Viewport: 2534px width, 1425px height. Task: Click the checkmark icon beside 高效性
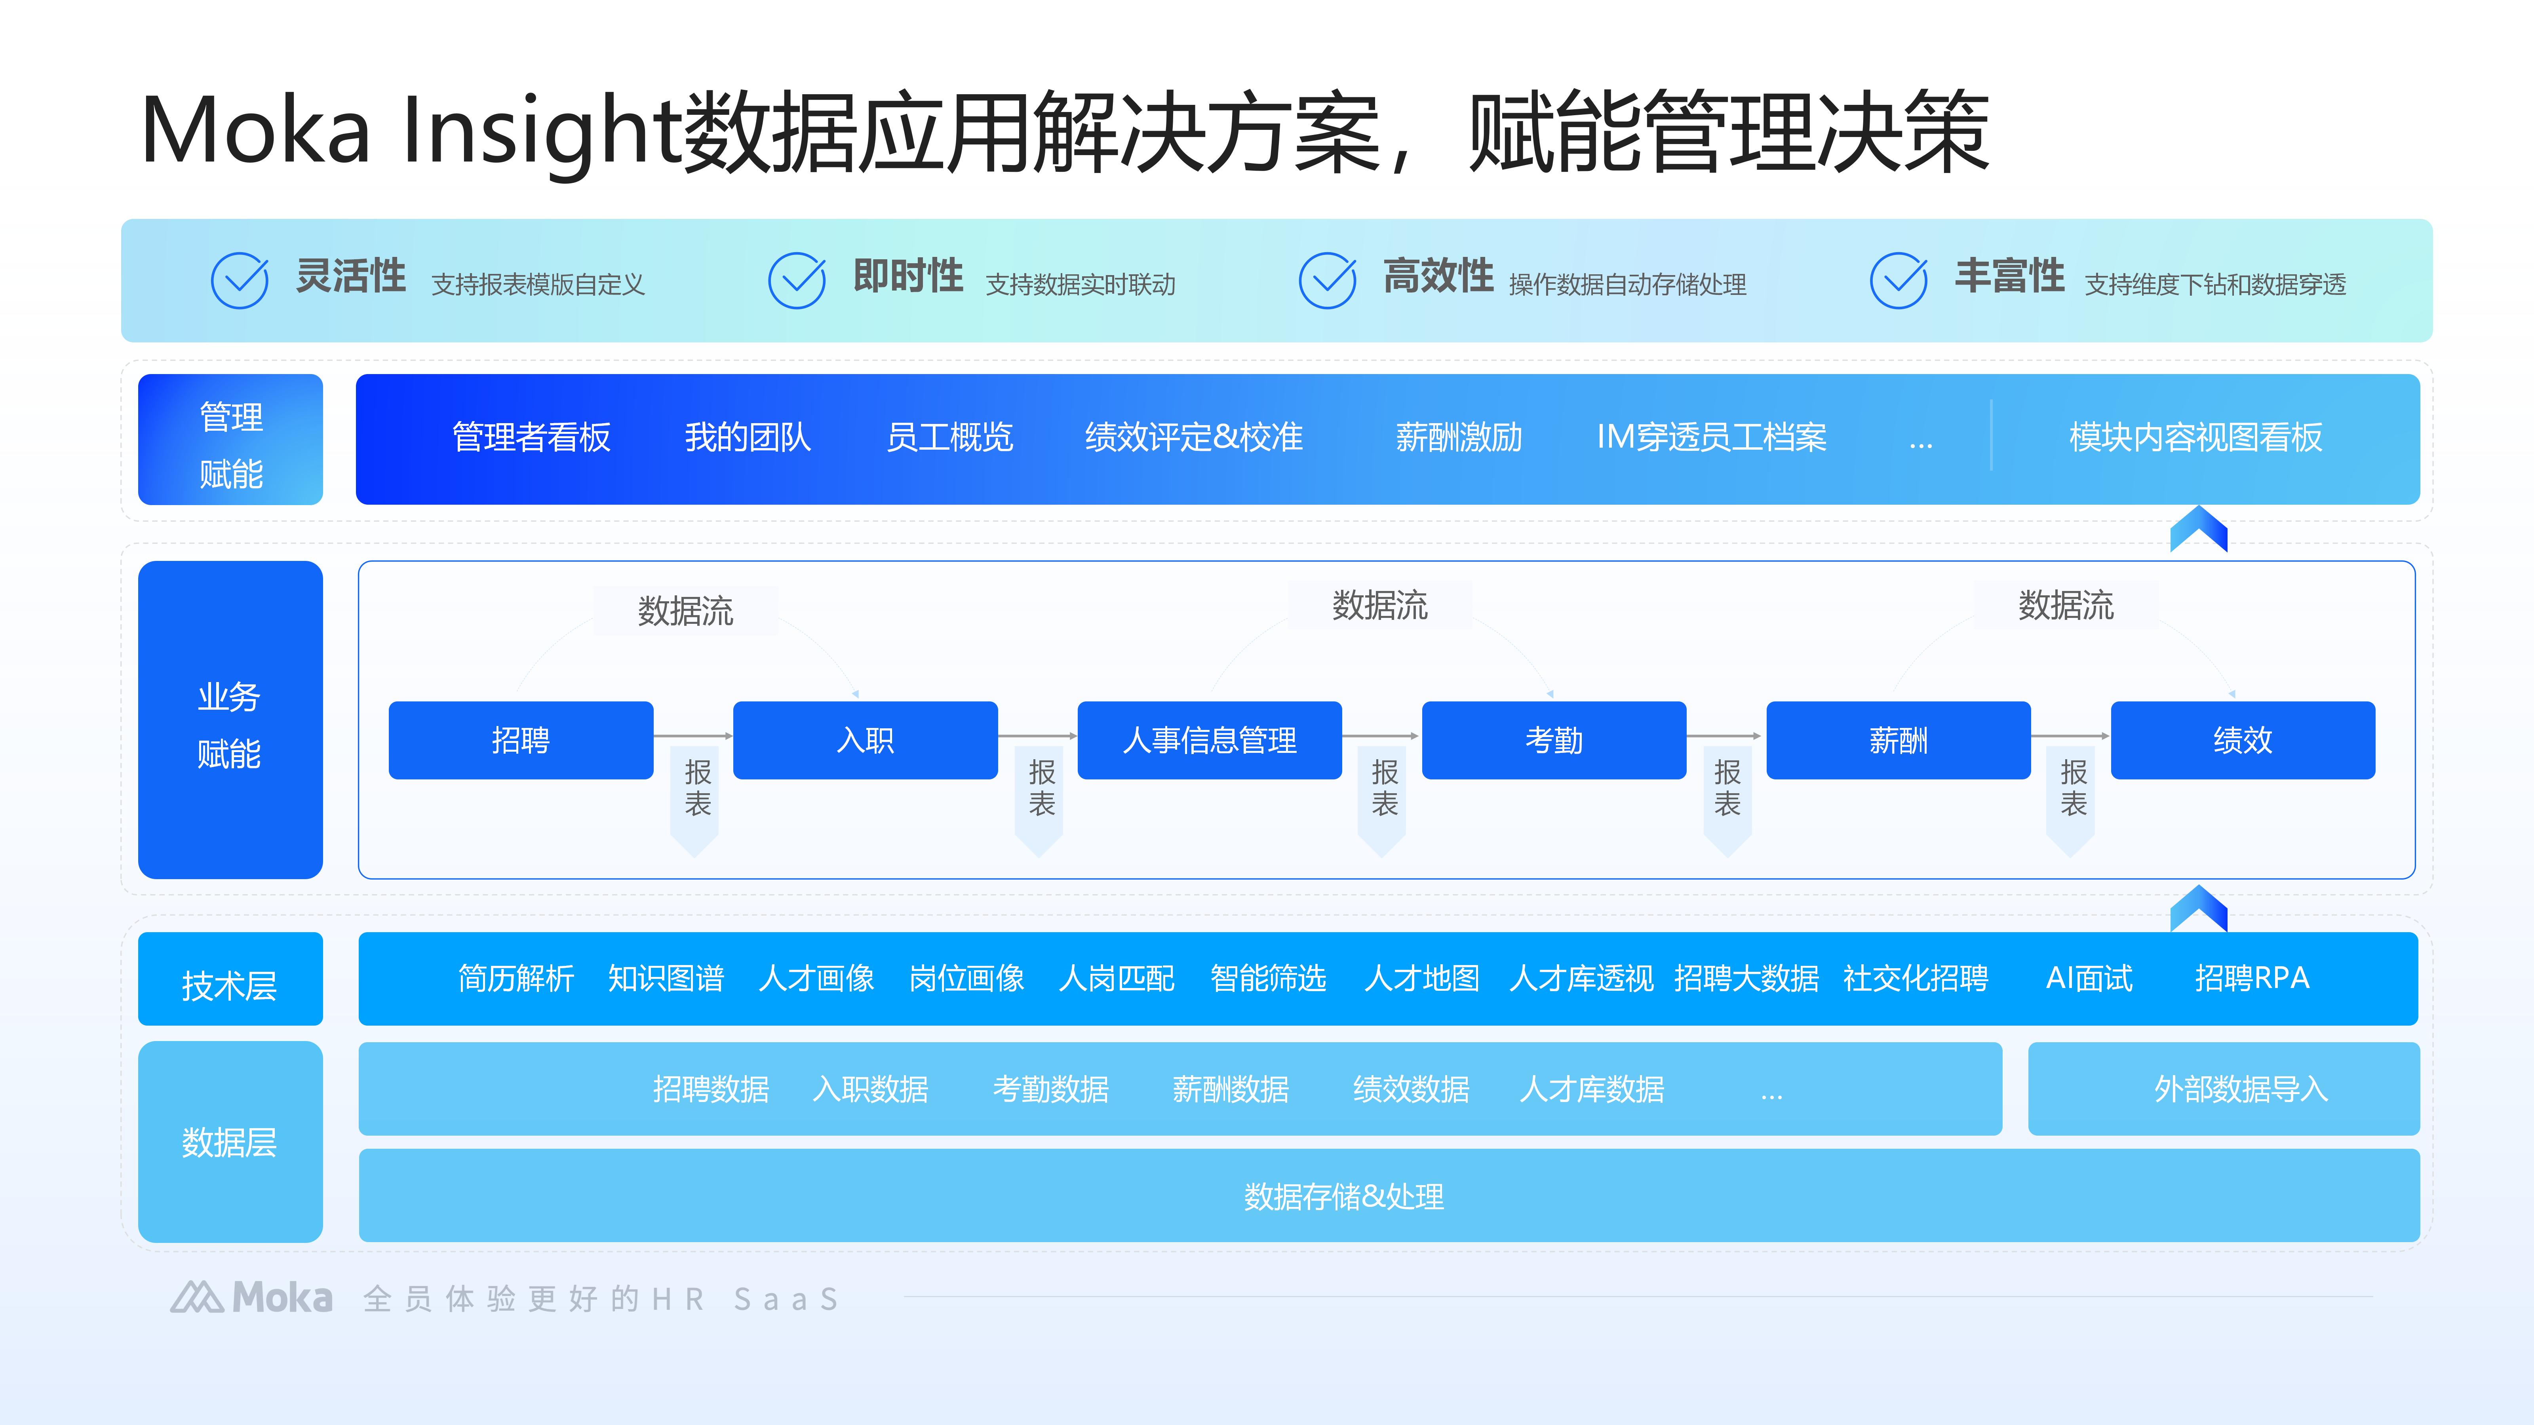coord(1327,280)
